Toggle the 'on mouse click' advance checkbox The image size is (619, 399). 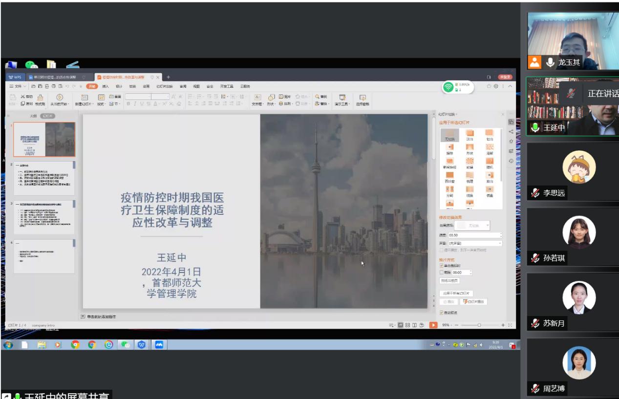(442, 266)
